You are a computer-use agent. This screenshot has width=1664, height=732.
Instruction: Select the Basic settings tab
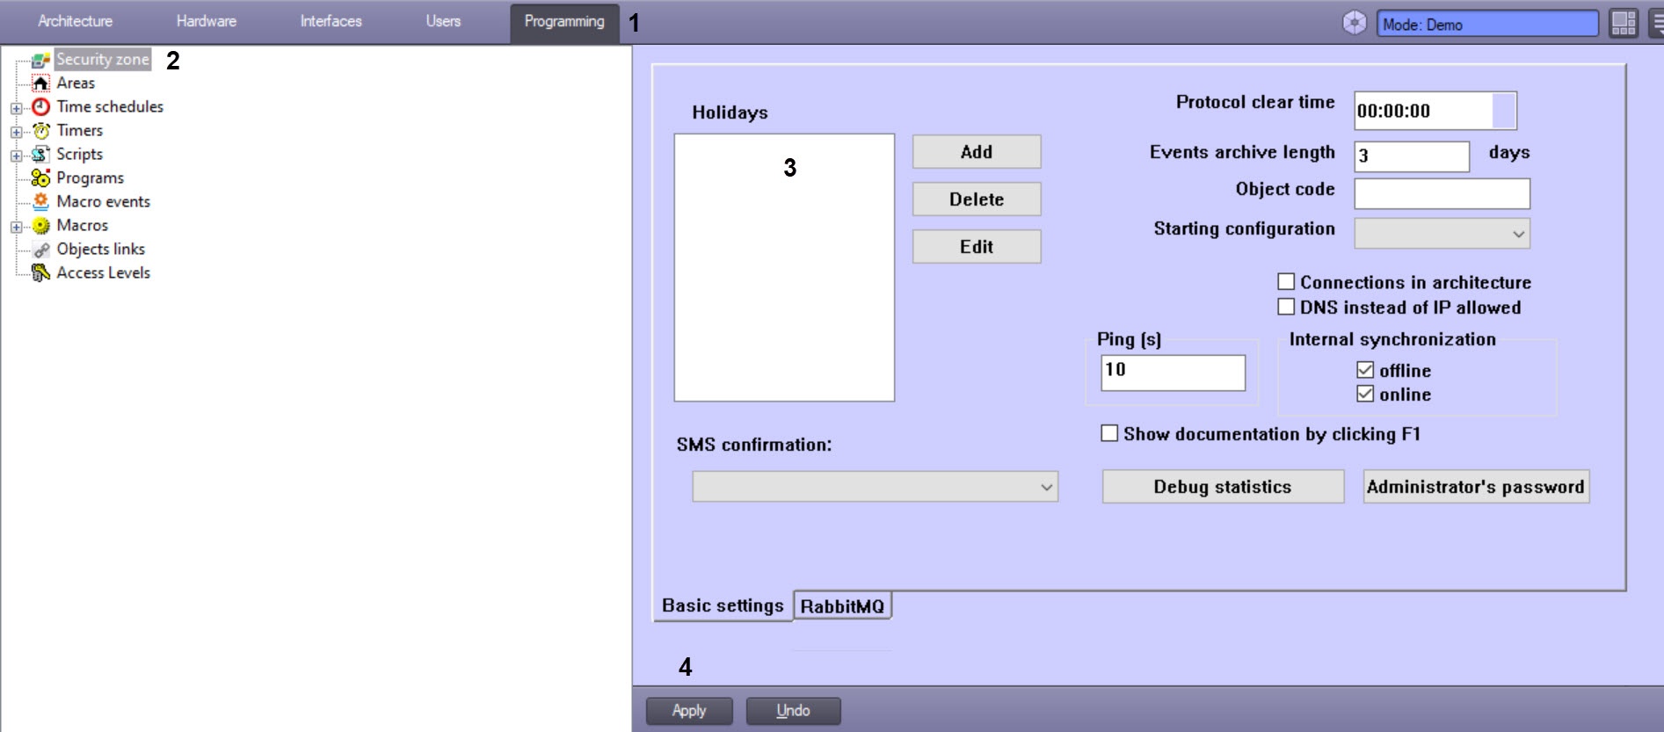coord(723,605)
